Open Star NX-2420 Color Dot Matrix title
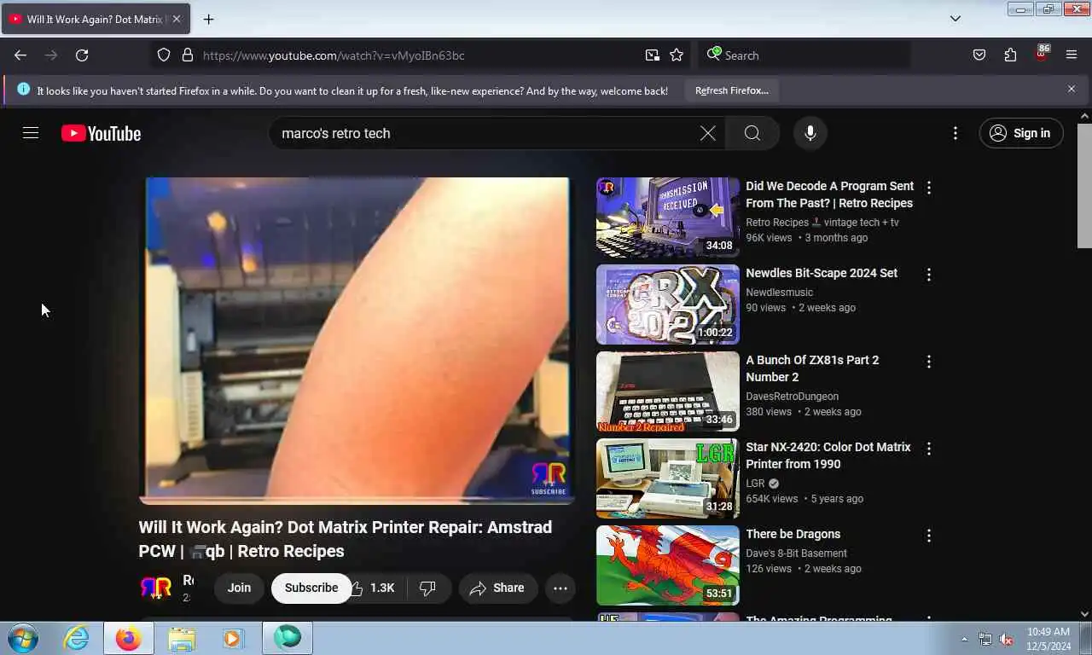Viewport: 1092px width, 655px height. [828, 455]
